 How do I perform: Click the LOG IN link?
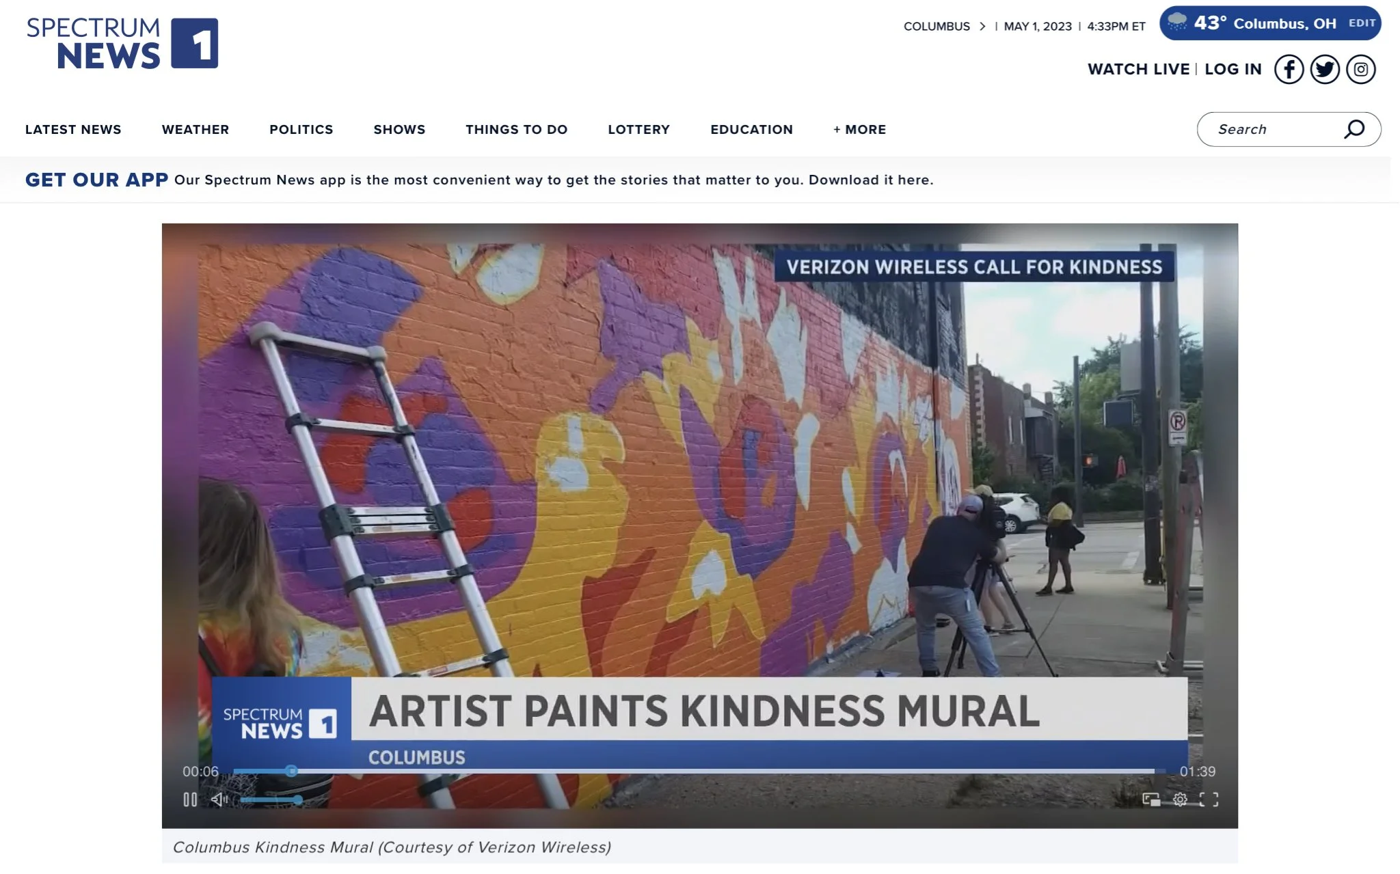[x=1233, y=69]
